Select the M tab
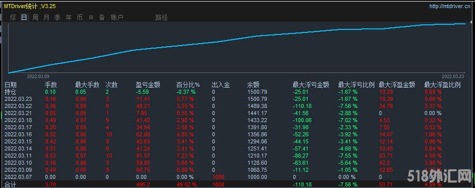Viewport: 475px width, 188px height. point(91,18)
